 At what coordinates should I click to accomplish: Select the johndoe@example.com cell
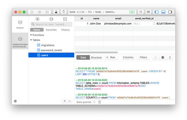coord(118,24)
